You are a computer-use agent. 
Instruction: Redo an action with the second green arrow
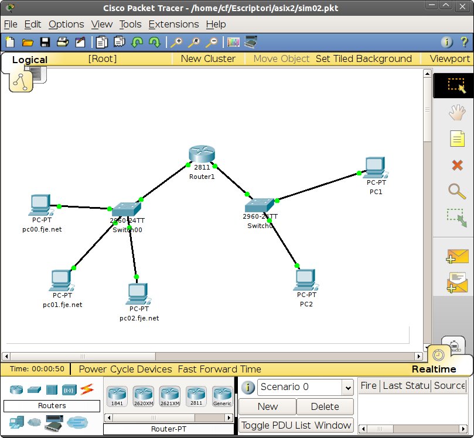tap(155, 42)
